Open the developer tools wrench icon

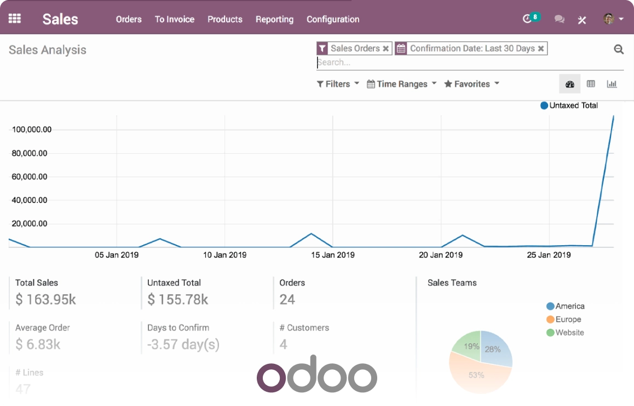582,20
